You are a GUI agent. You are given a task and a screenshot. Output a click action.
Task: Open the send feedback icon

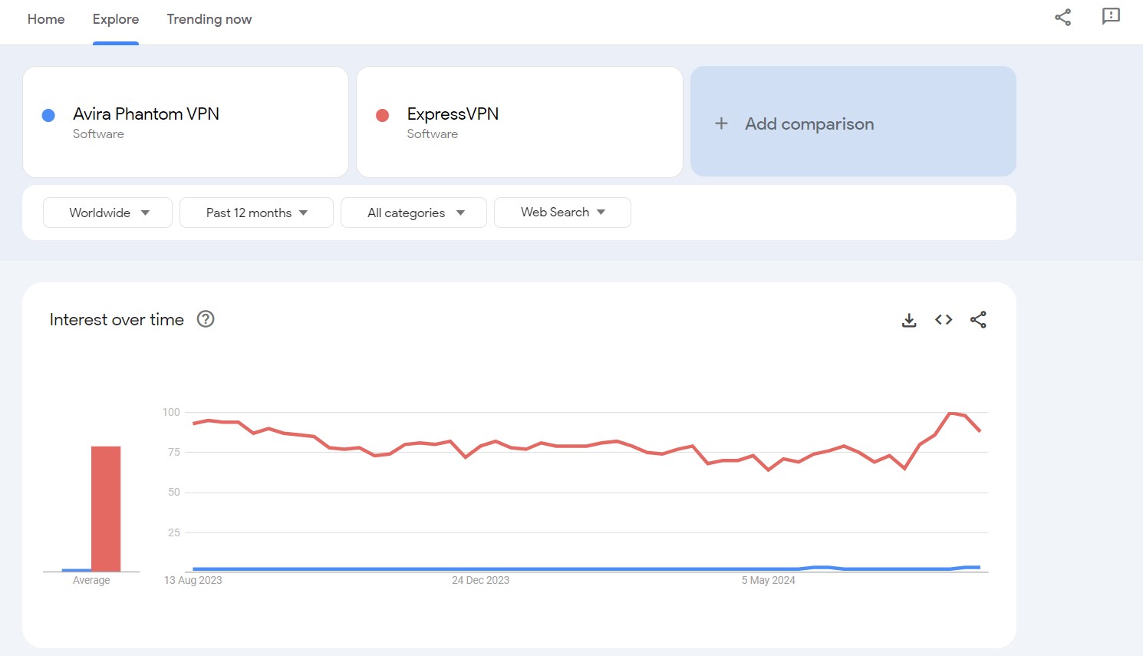pos(1111,17)
